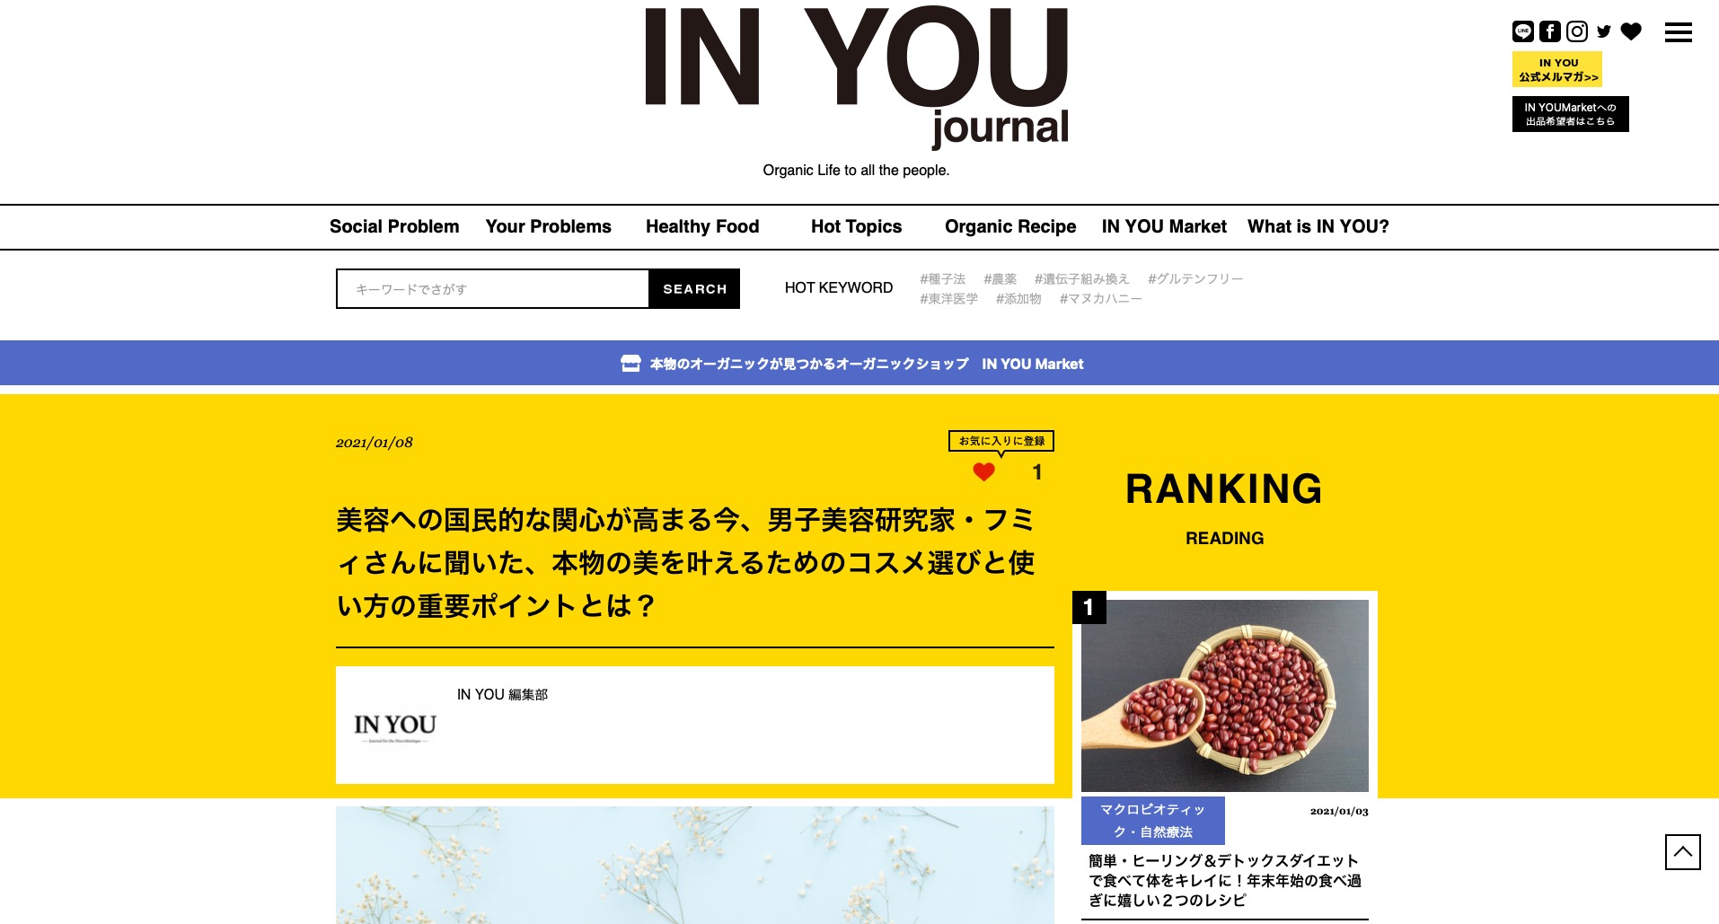Open the hamburger menu
Viewport: 1719px width, 924px height.
click(1679, 32)
